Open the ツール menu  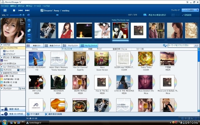coord(37,6)
